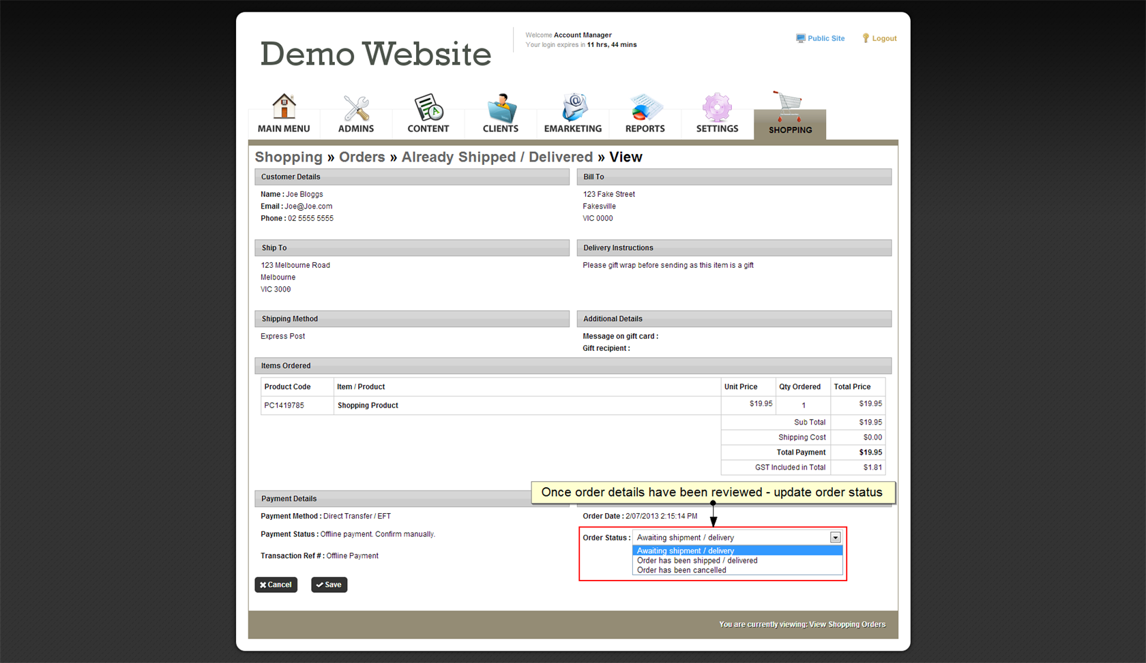Expand the Order Status dropdown arrow
This screenshot has height=663, width=1146.
tap(835, 538)
